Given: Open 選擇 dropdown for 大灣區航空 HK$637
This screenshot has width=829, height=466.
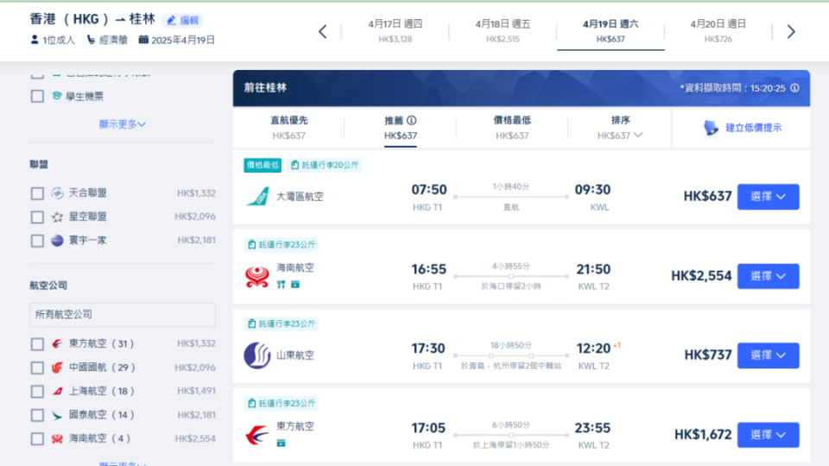Looking at the screenshot, I should 768,197.
